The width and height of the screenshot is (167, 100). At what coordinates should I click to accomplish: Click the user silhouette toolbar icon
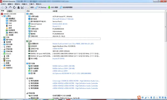(x=18, y=7)
